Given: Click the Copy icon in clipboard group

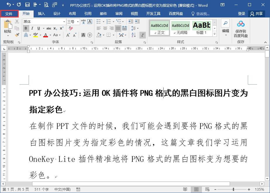Looking at the screenshot, I should [x=17, y=28].
